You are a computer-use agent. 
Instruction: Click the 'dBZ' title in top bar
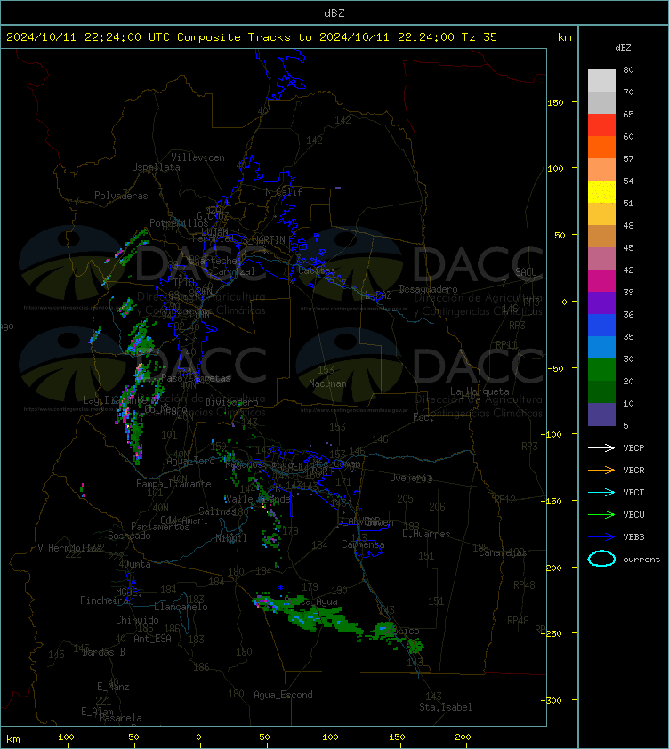[334, 13]
